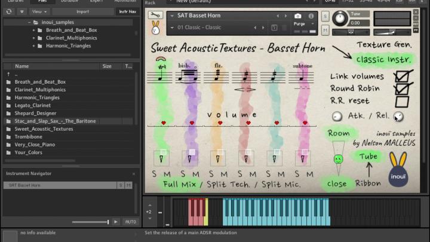
Task: Expand the Clarinet_Multiphonics tree folder
Action: 33,38
